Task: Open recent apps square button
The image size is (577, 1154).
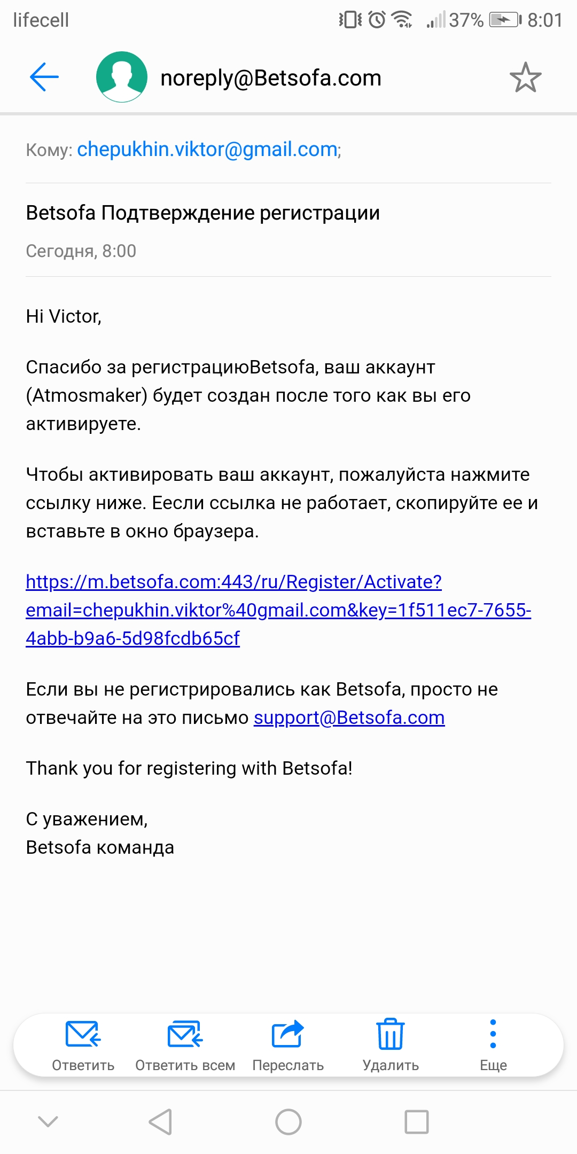Action: 417,1121
